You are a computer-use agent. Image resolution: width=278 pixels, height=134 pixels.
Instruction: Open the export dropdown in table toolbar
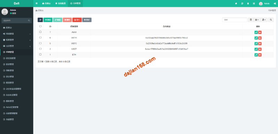tap(264, 20)
